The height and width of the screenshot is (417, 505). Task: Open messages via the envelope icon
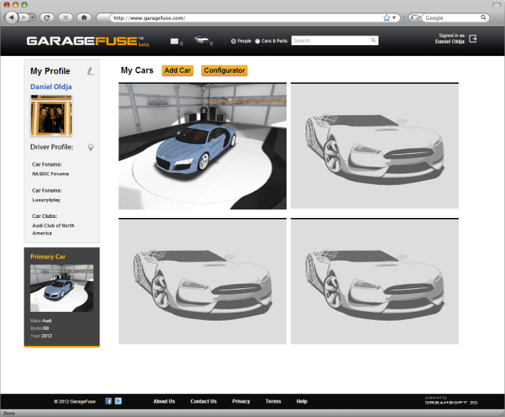pyautogui.click(x=174, y=41)
